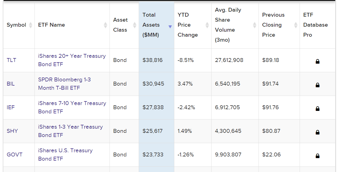The image size is (338, 172).
Task: Open the BIL symbol link
Action: (11, 84)
